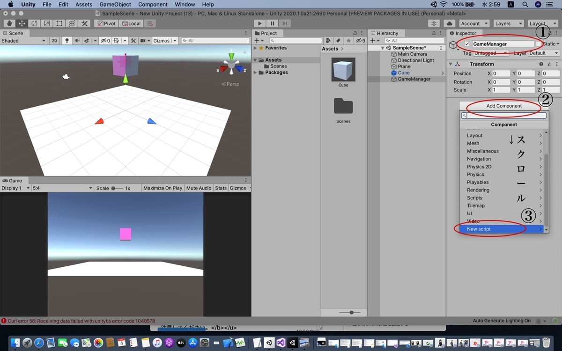
Task: Open the Account dropdown
Action: pos(473,23)
